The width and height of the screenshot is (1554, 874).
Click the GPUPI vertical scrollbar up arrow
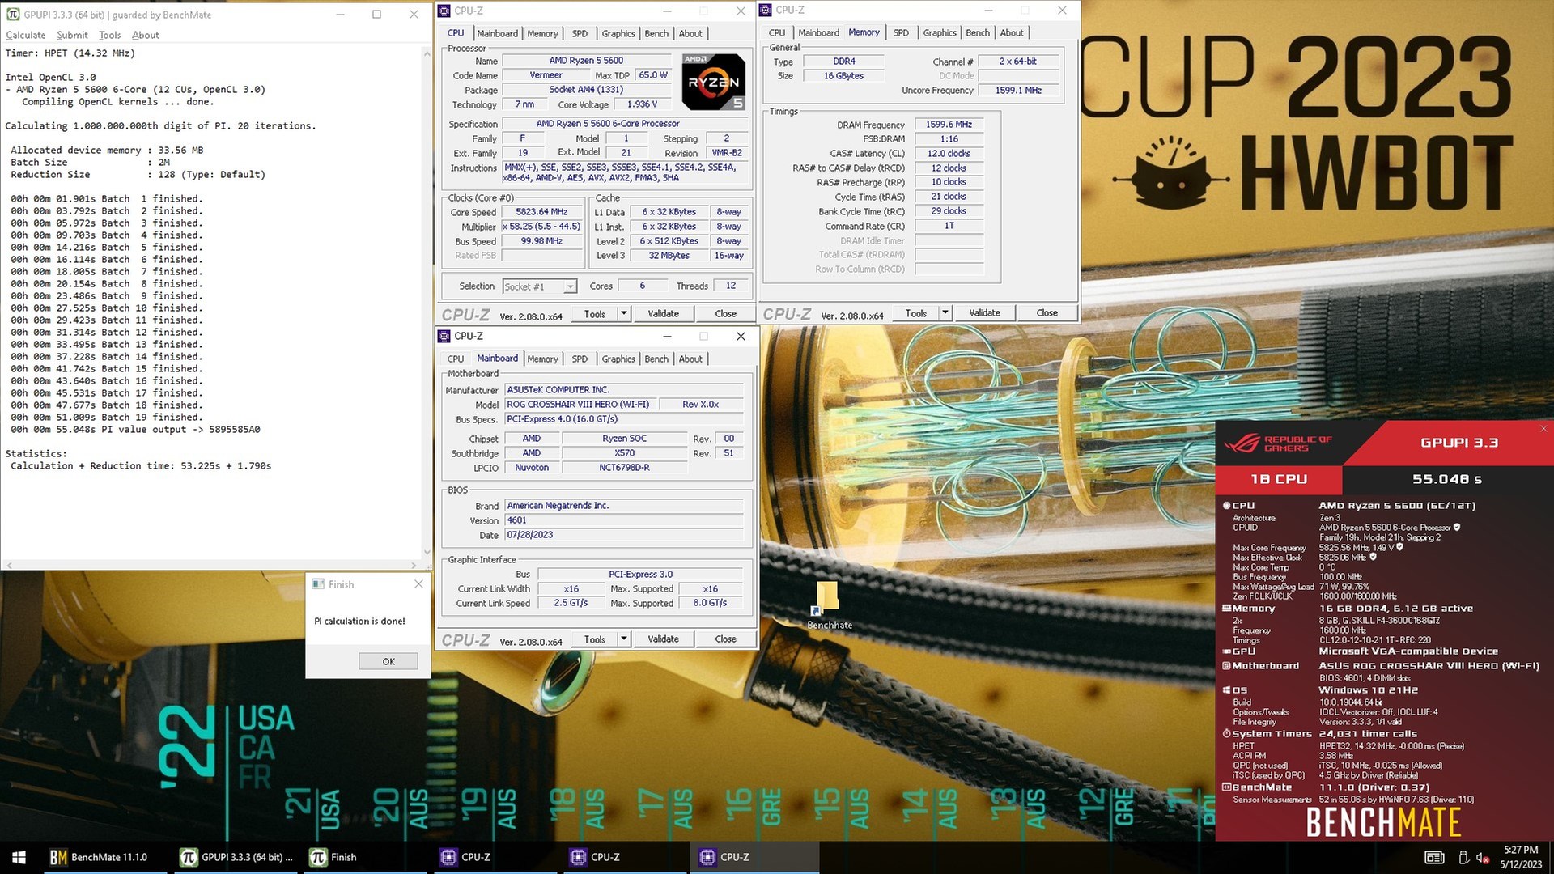[x=427, y=53]
